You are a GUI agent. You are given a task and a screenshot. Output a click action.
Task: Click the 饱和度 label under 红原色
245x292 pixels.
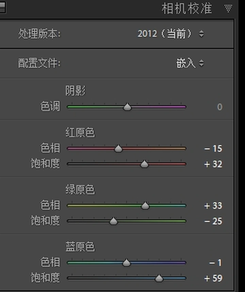(45, 163)
